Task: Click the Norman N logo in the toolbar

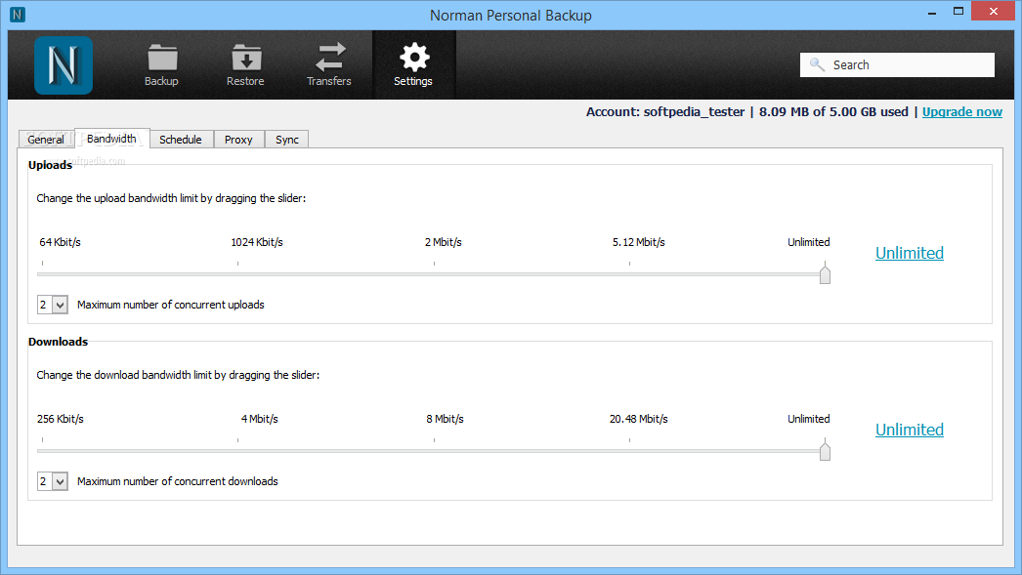Action: click(64, 65)
